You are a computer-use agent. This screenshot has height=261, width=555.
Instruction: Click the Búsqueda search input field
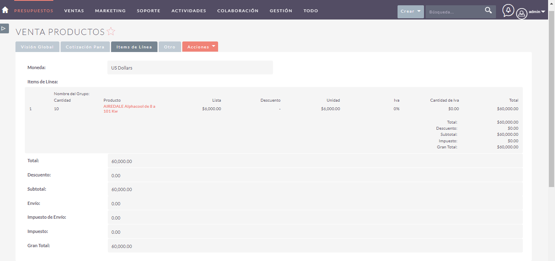pos(454,12)
